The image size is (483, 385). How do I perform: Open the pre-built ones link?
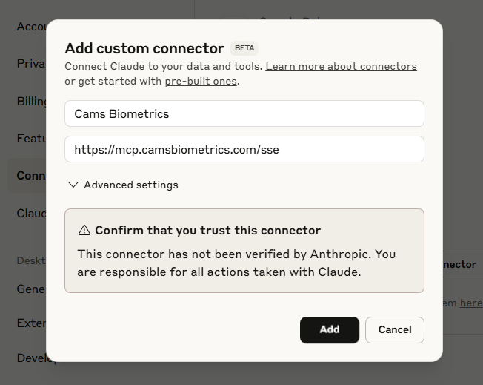[x=201, y=81]
